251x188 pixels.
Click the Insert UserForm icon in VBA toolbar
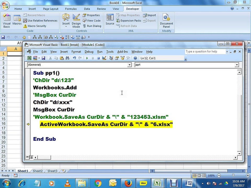click(35, 58)
